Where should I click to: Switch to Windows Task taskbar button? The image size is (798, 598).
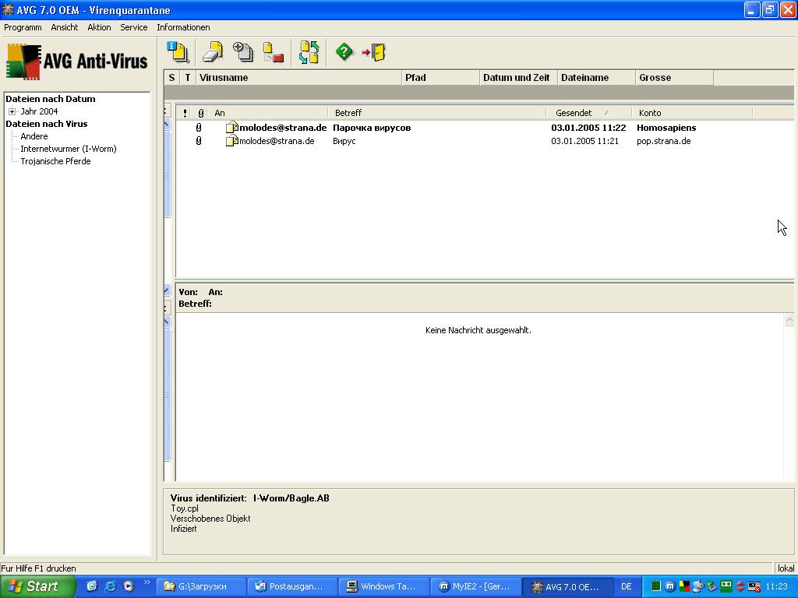(x=383, y=586)
